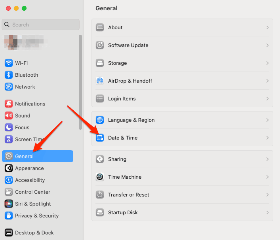Open Privacy & Security settings
Viewport: 280px width, 240px height.
36,215
